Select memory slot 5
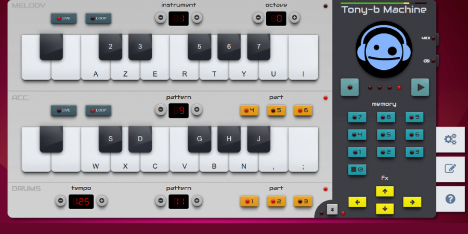This screenshot has width=468, height=234. pyautogui.click(x=386, y=134)
